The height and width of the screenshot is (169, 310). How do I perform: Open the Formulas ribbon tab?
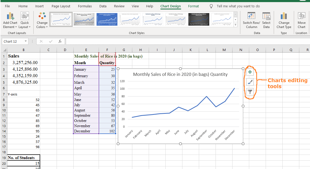click(85, 6)
